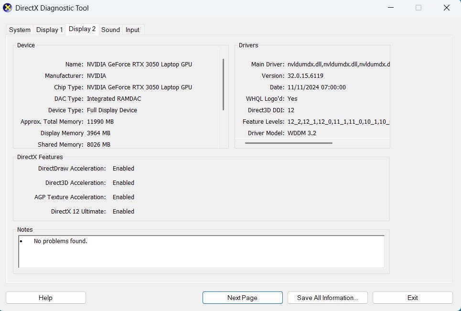Click Save All Information

[327, 297]
